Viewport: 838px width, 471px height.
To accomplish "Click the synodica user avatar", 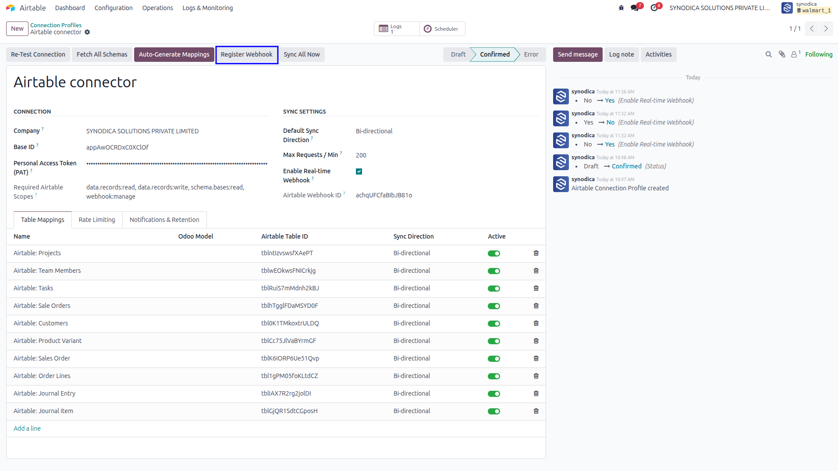I will 787,8.
